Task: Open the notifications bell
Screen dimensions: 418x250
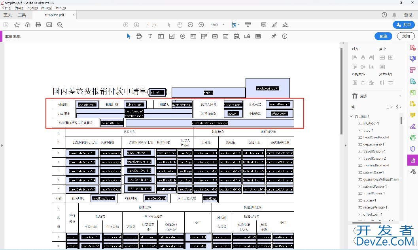Action: coord(394,15)
